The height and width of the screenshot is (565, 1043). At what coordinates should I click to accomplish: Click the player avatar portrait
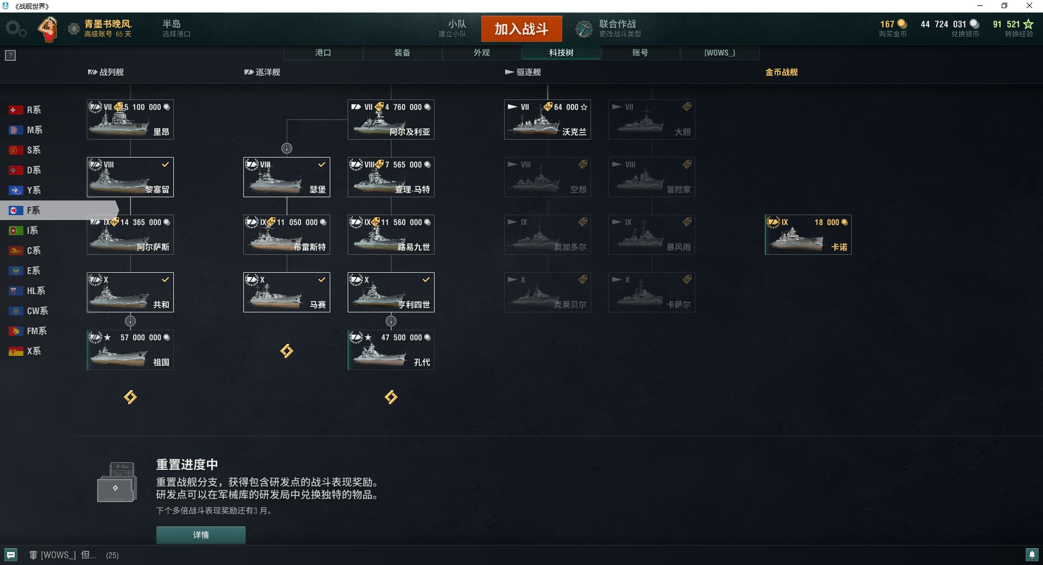tap(48, 29)
